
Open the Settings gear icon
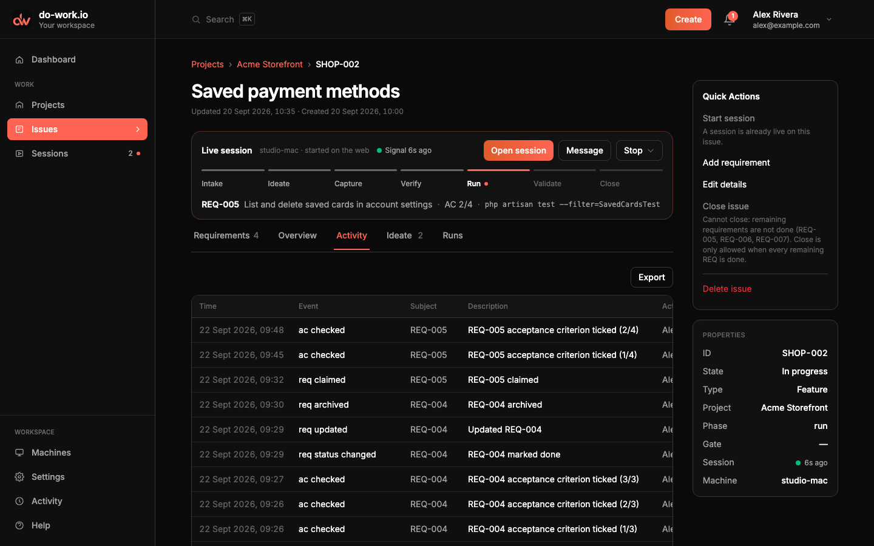pos(19,477)
